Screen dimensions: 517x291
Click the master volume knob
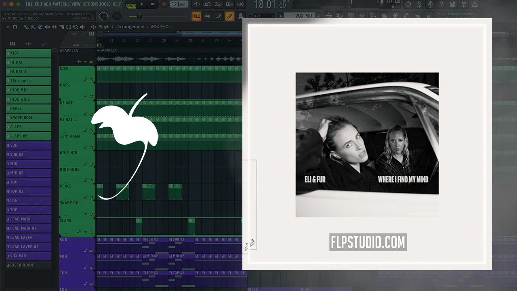(x=104, y=16)
